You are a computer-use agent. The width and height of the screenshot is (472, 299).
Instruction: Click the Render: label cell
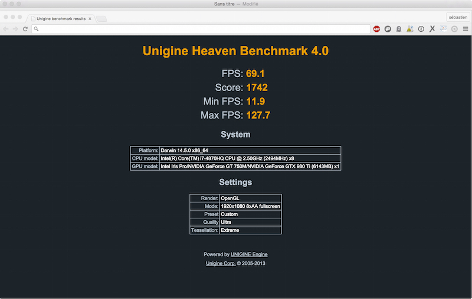point(205,198)
